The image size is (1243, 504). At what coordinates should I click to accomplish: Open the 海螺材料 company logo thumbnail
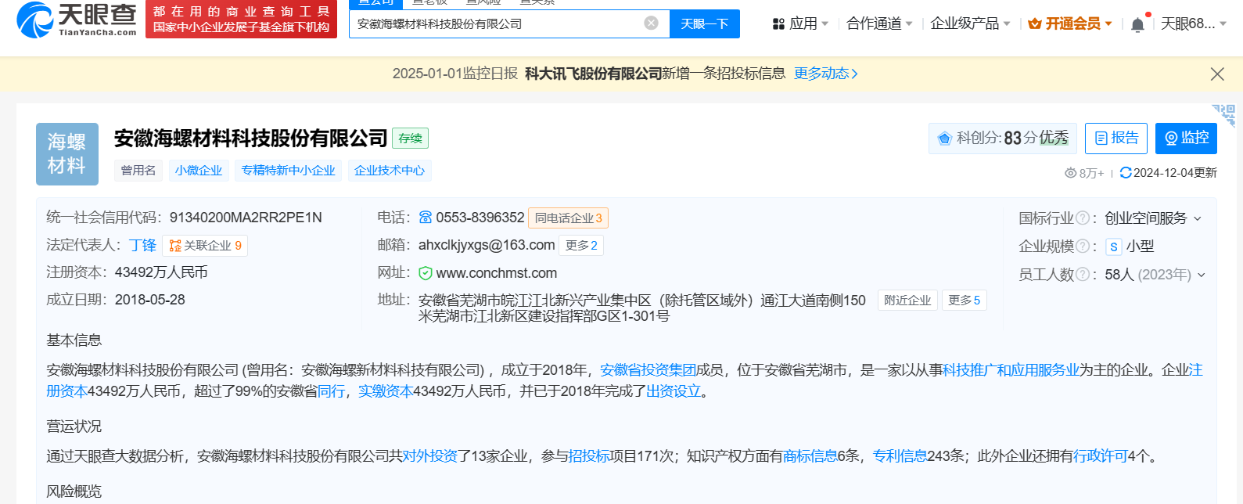(67, 154)
